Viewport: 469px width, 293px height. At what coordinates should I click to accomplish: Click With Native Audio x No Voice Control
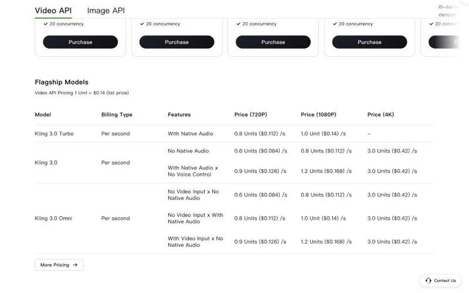point(193,171)
